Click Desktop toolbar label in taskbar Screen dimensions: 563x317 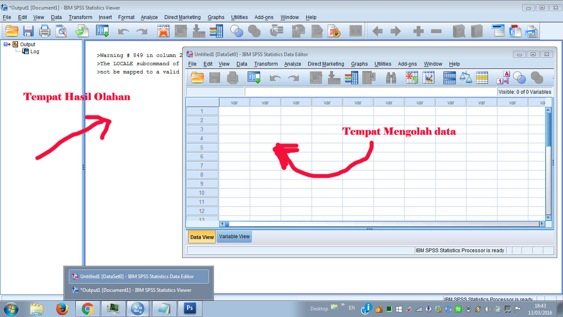point(319,308)
